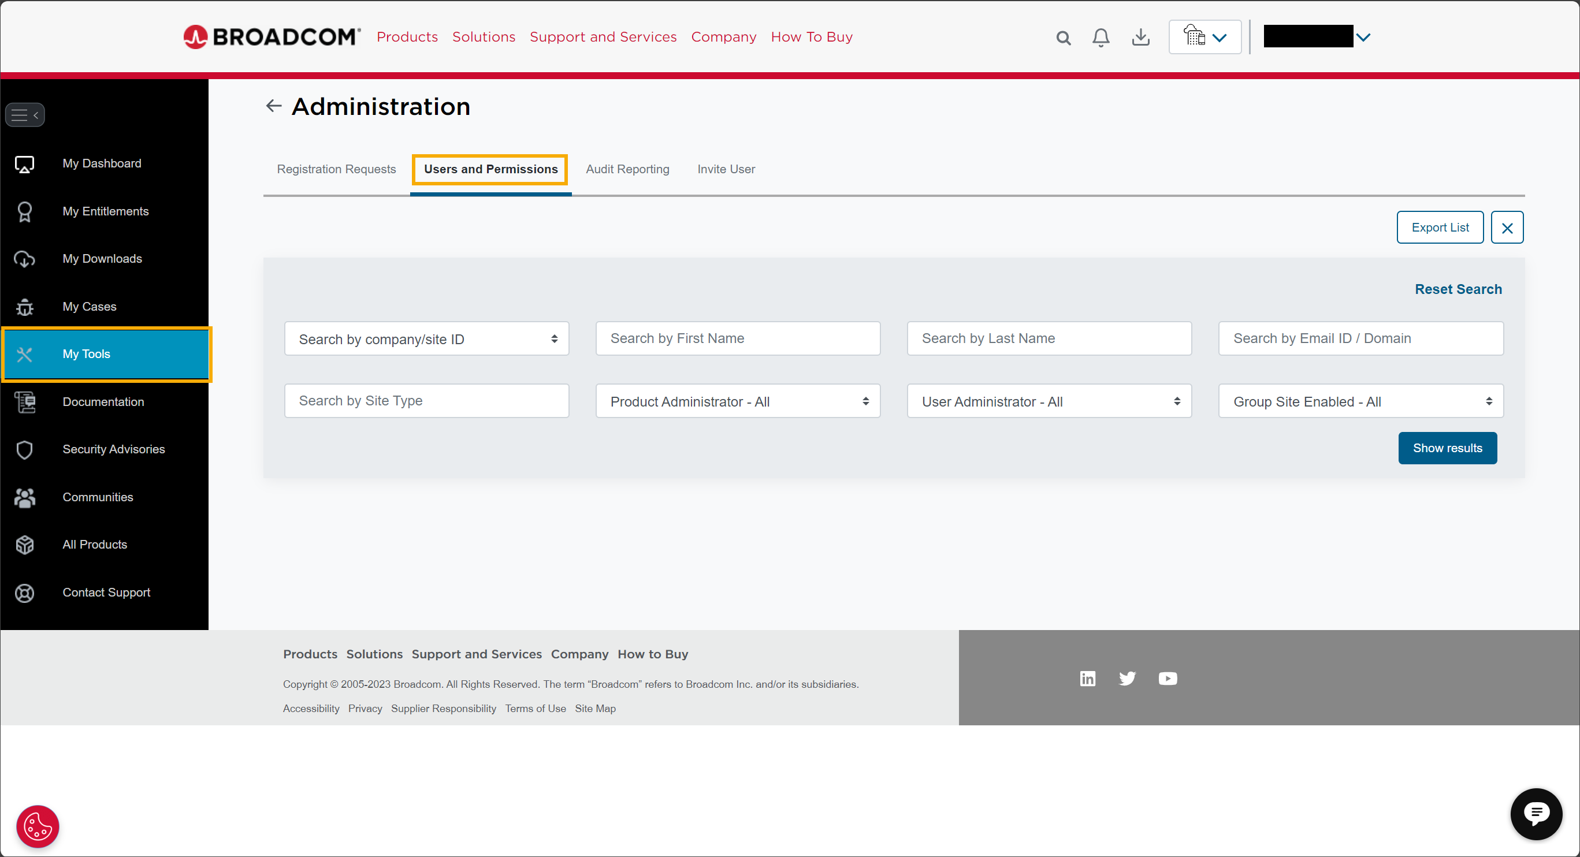Open Search by company/site ID dropdown

point(426,339)
